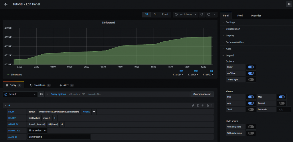Delete query A using the trash icon
The height and width of the screenshot is (142, 293).
208,106
